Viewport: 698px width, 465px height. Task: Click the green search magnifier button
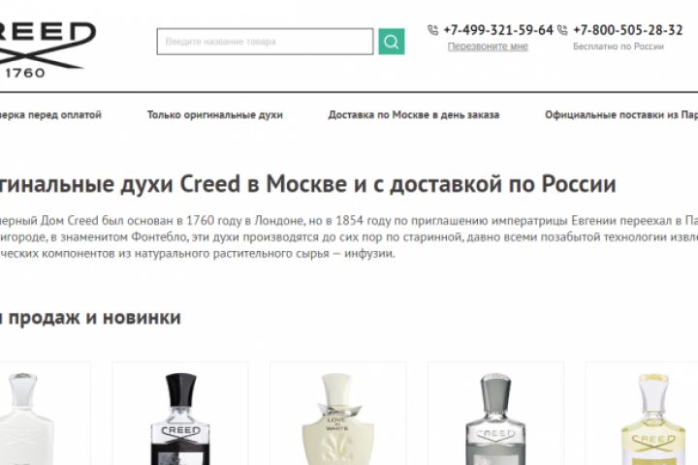tap(392, 42)
